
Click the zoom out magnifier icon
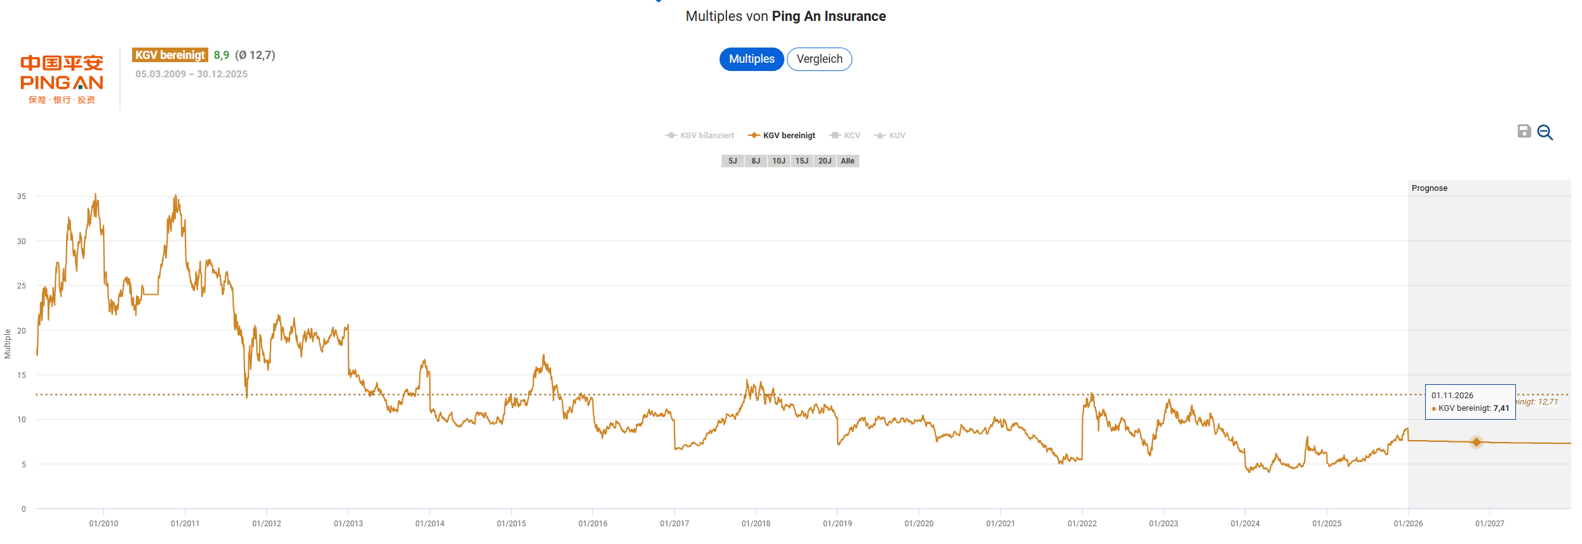1545,133
